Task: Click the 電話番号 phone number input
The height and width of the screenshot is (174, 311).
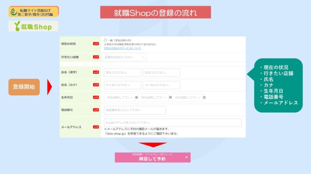Action: coord(135,110)
